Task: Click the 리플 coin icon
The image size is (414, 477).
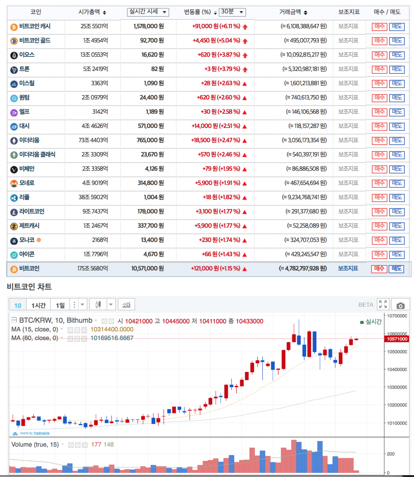Action: coord(14,198)
